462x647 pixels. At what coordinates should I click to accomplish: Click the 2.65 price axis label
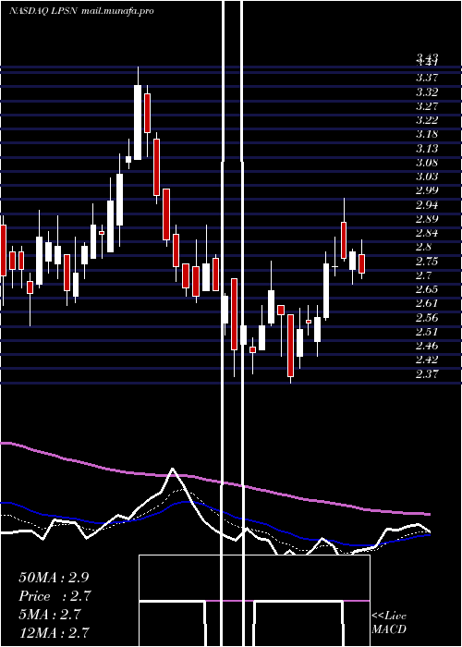point(427,289)
